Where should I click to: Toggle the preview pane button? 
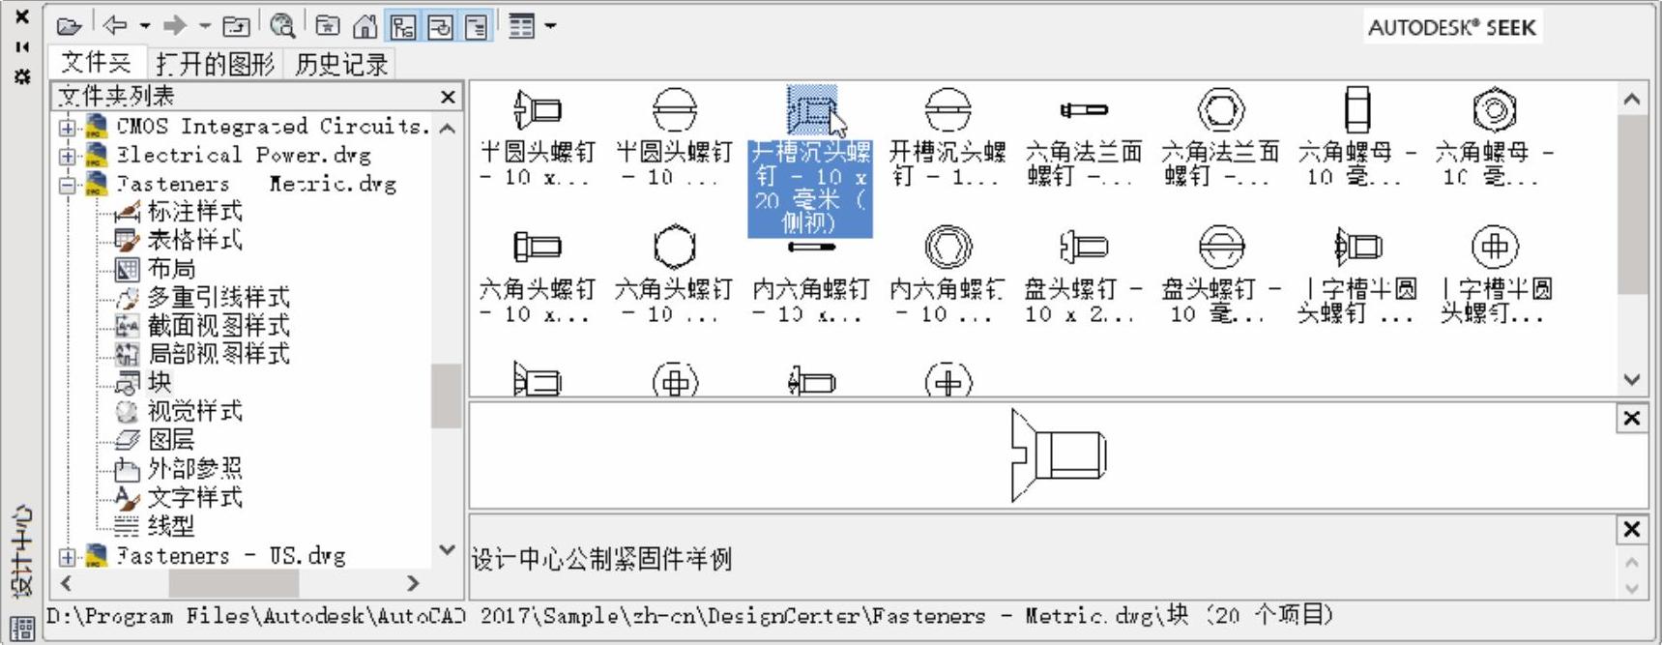440,26
